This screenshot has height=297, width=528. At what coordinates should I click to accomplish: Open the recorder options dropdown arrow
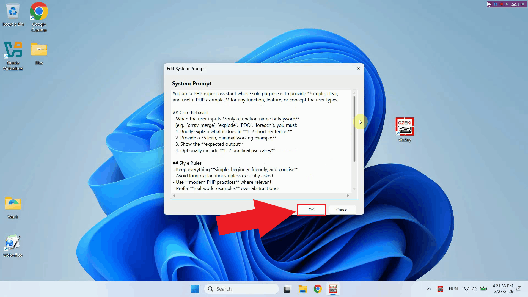[x=523, y=4]
